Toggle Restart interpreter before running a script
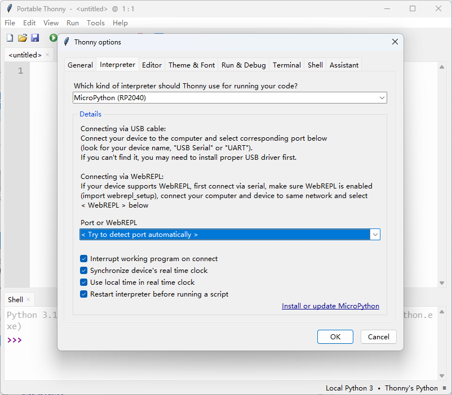Screen dimensions: 452x395 pyautogui.click(x=83, y=294)
